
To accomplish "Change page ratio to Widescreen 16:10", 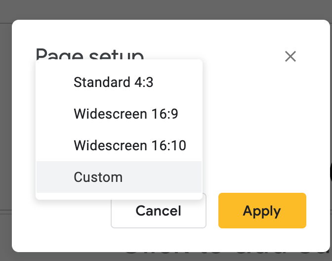I will (x=129, y=146).
